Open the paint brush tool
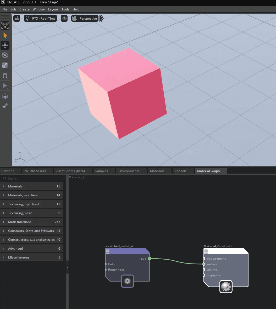 (5, 106)
